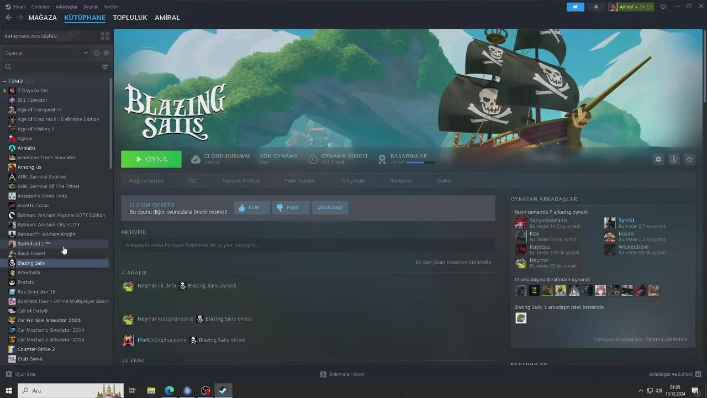Screen dimensions: 707x398
Task: Switch library to grid view icon
Action: coord(105,36)
